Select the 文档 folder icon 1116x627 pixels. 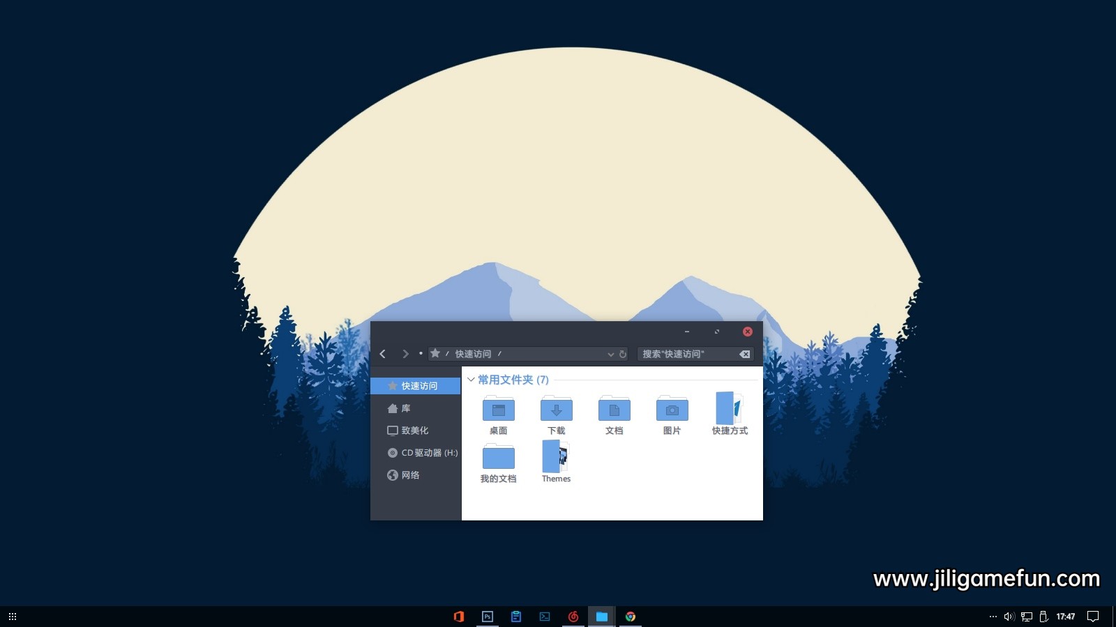(614, 408)
